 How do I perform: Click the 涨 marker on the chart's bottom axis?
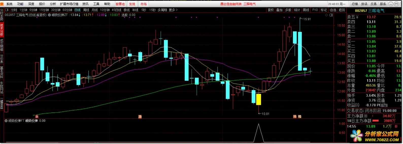[x=37, y=117]
